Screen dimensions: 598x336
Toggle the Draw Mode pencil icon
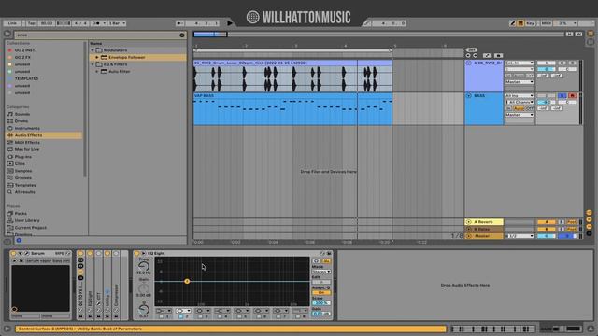(x=513, y=23)
